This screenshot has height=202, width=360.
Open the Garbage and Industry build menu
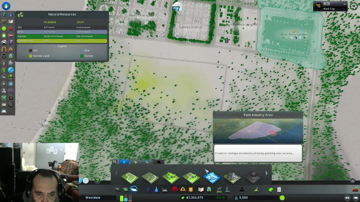165,190
